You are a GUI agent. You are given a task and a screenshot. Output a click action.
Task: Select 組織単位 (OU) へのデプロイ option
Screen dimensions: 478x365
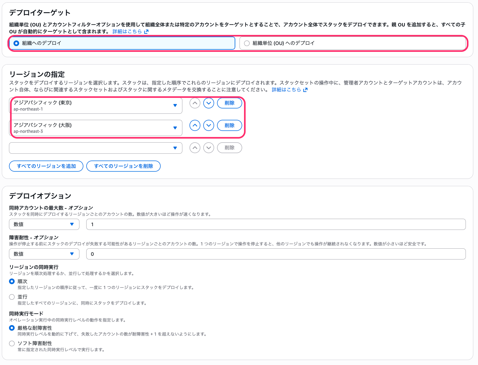pyautogui.click(x=247, y=43)
